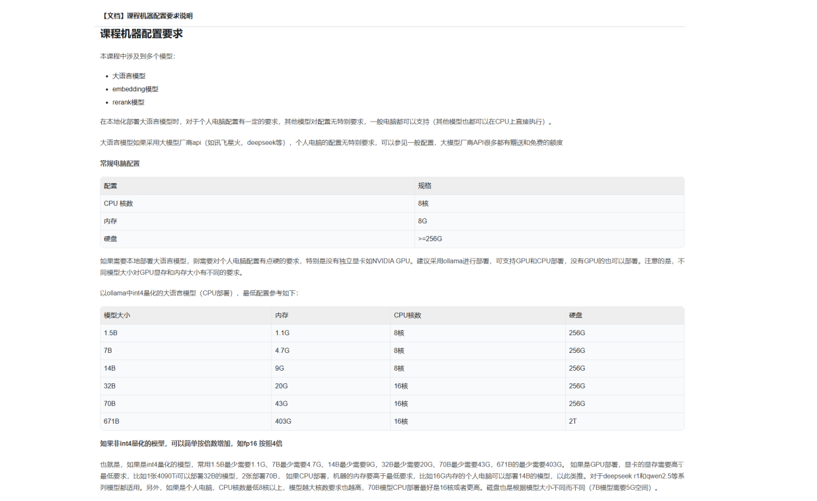Click the 规格 column header
This screenshot has height=501, width=817.
(x=424, y=186)
